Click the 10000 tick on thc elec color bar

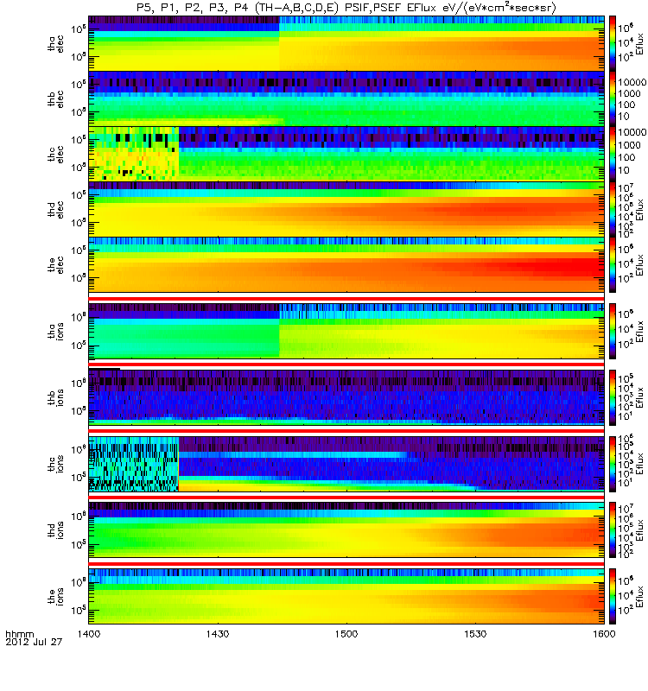pyautogui.click(x=632, y=132)
